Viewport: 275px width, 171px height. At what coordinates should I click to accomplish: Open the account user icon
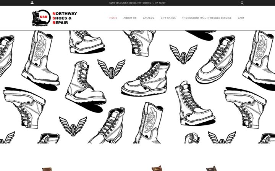tap(32, 3)
